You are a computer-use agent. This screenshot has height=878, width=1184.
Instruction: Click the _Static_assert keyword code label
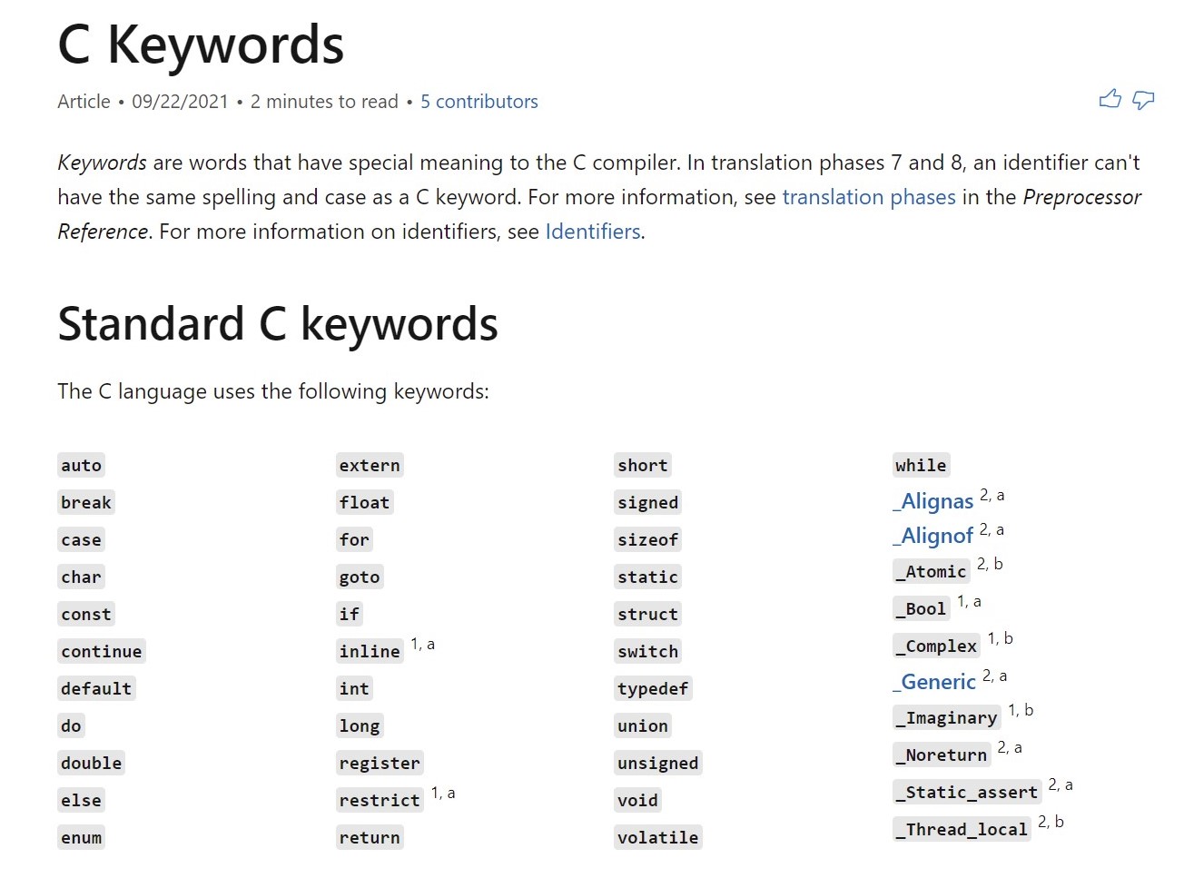click(x=966, y=792)
